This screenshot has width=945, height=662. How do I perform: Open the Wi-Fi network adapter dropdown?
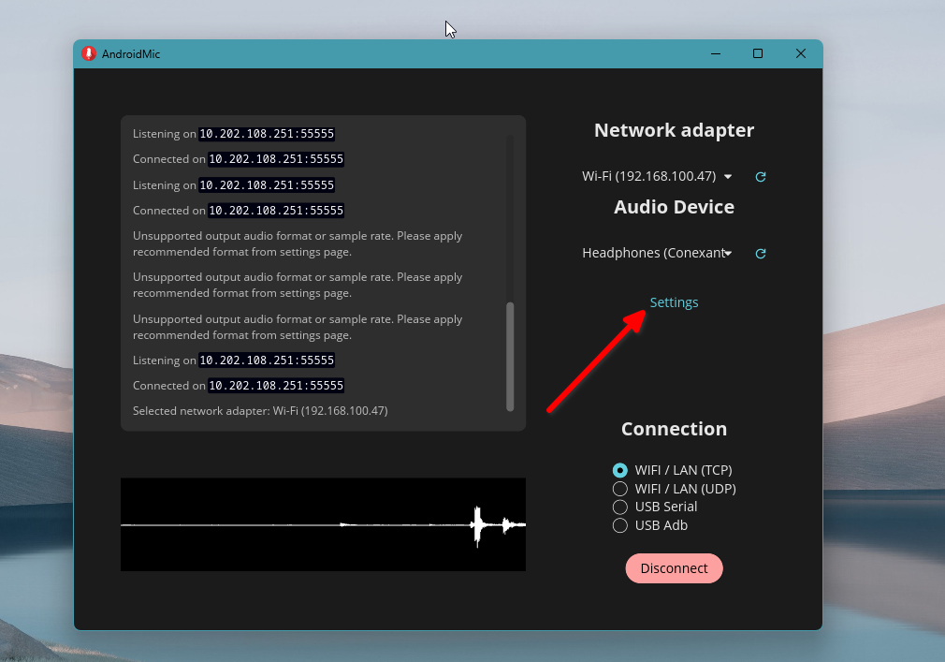pyautogui.click(x=655, y=176)
